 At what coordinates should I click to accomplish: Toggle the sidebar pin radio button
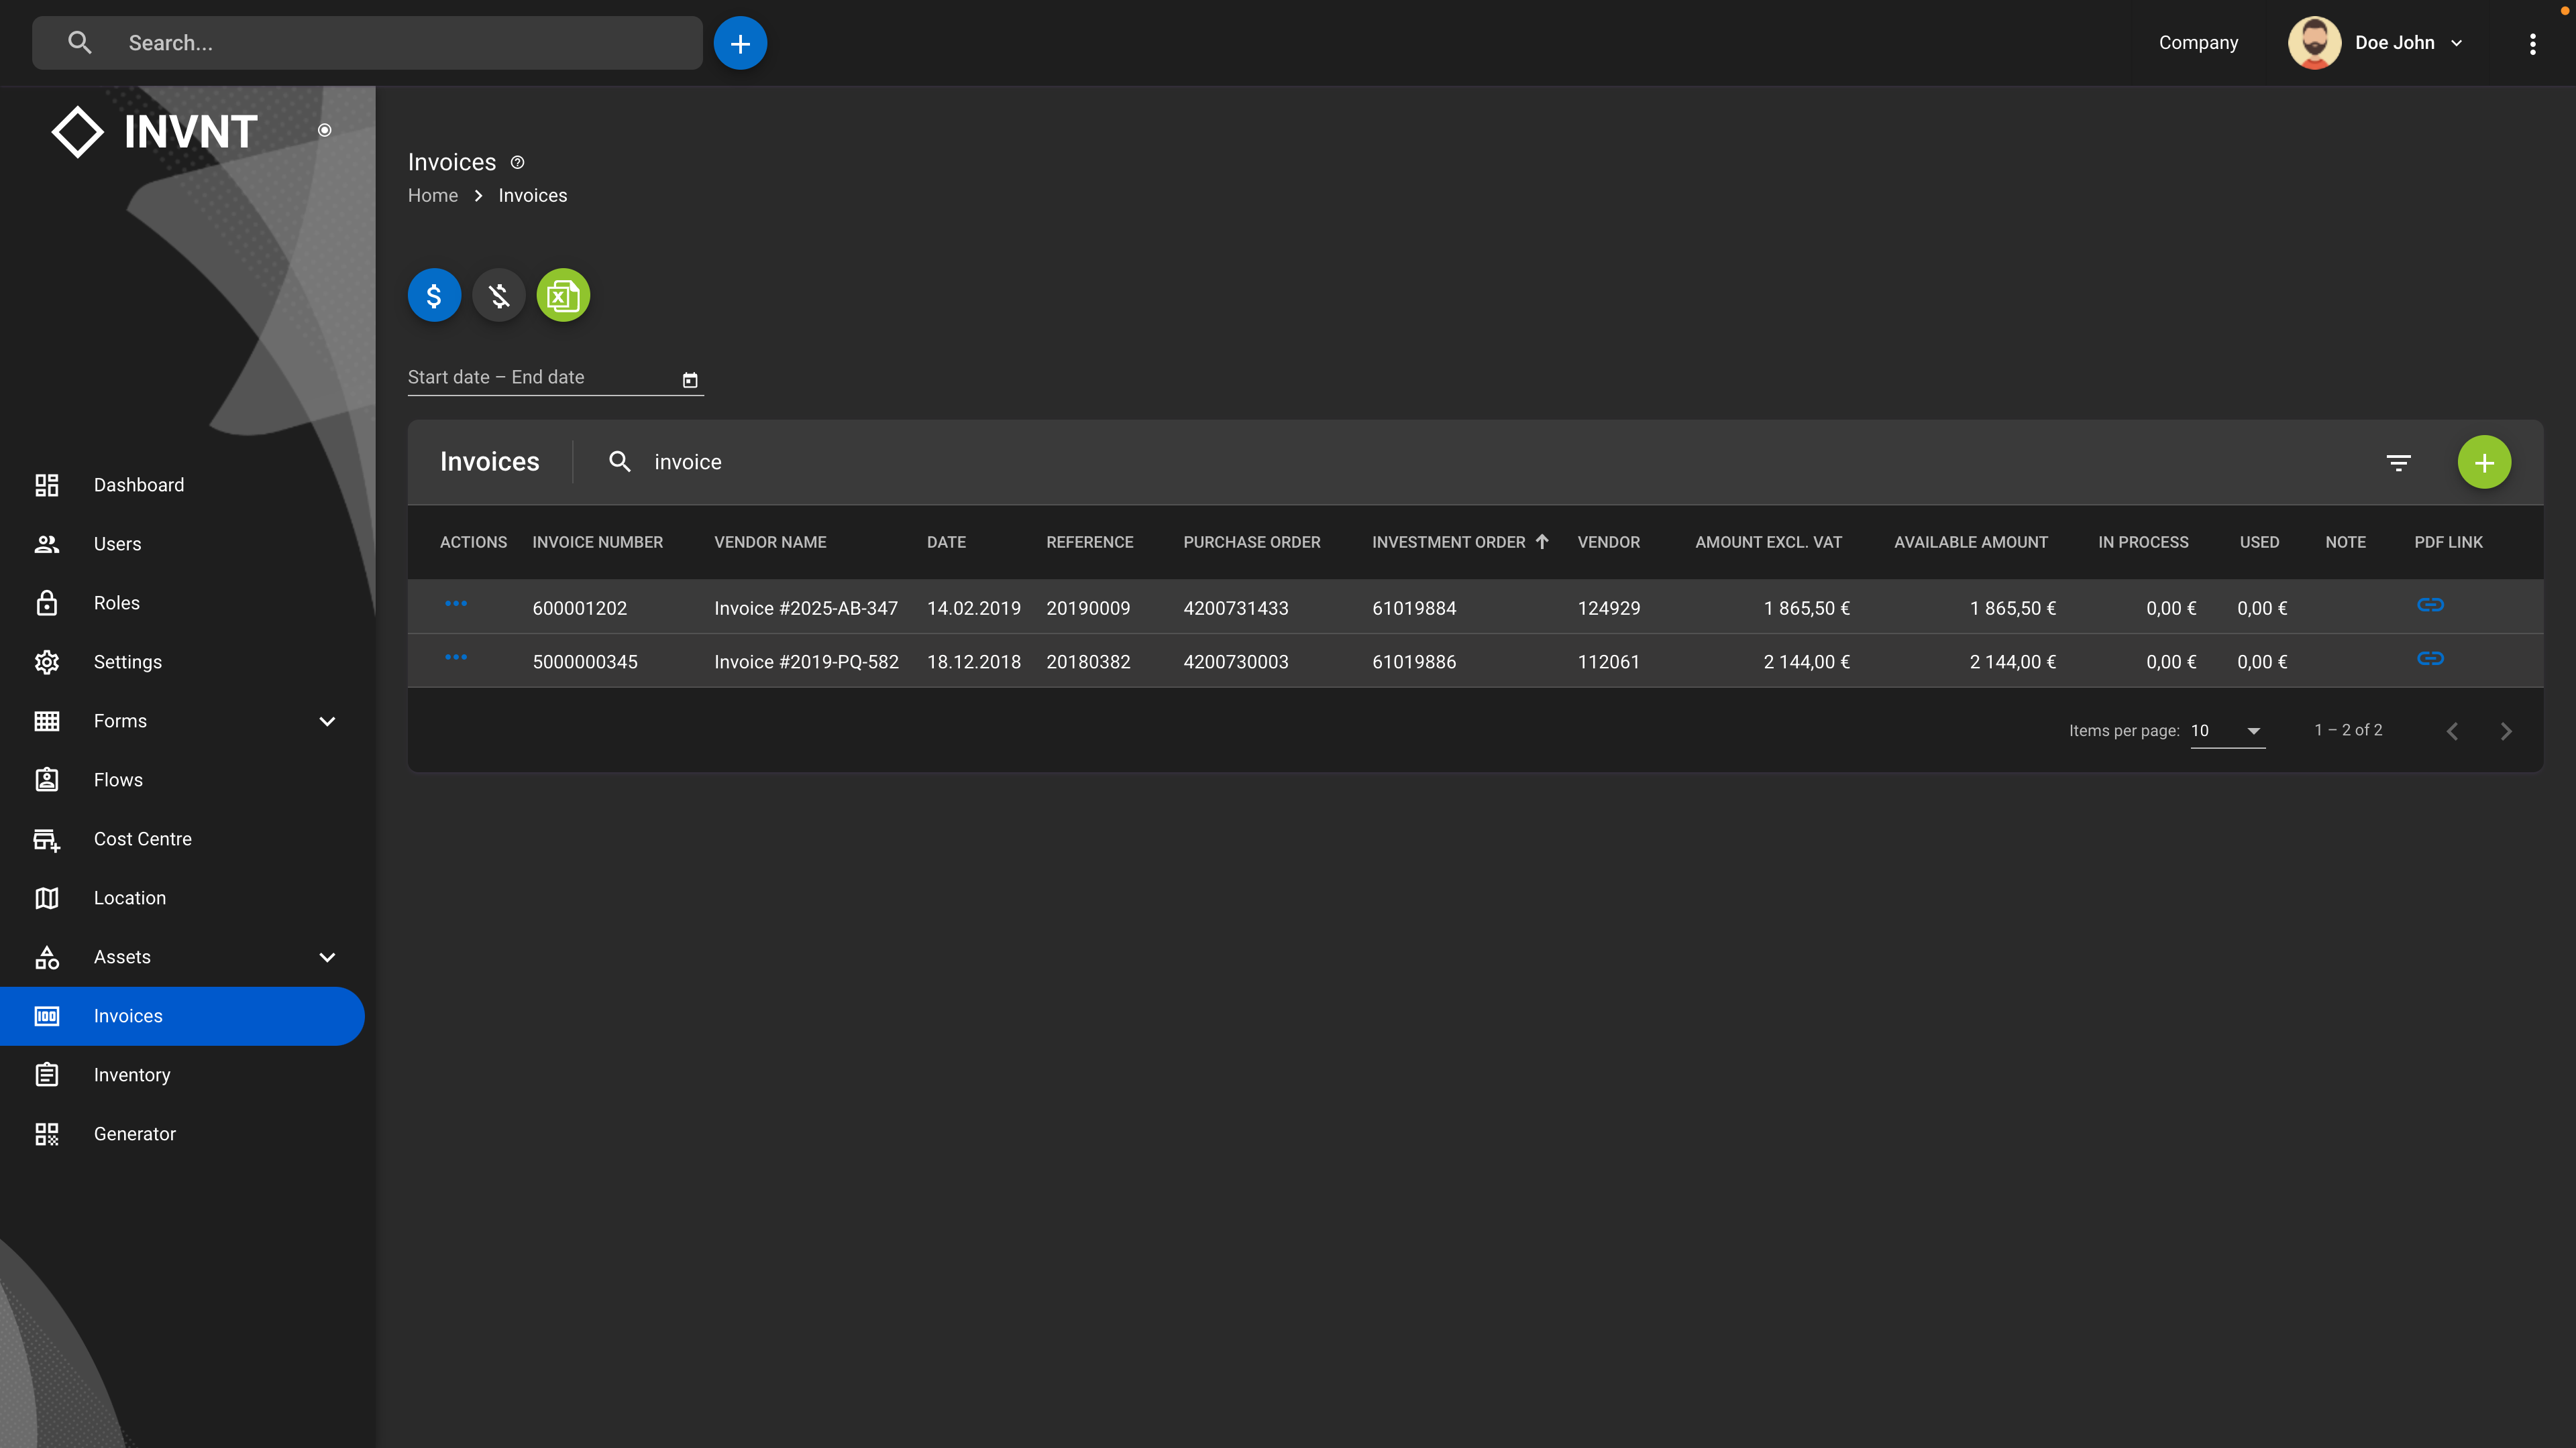tap(325, 131)
